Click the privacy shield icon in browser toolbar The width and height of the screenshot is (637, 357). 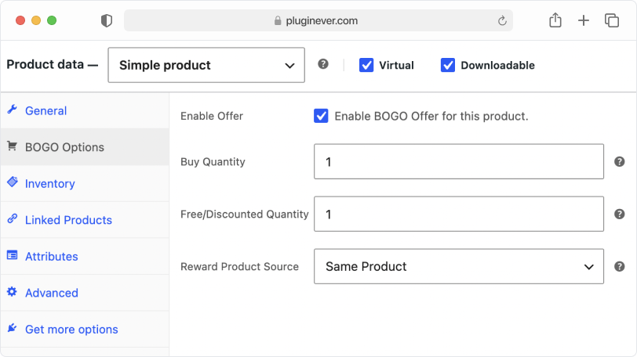pos(107,20)
